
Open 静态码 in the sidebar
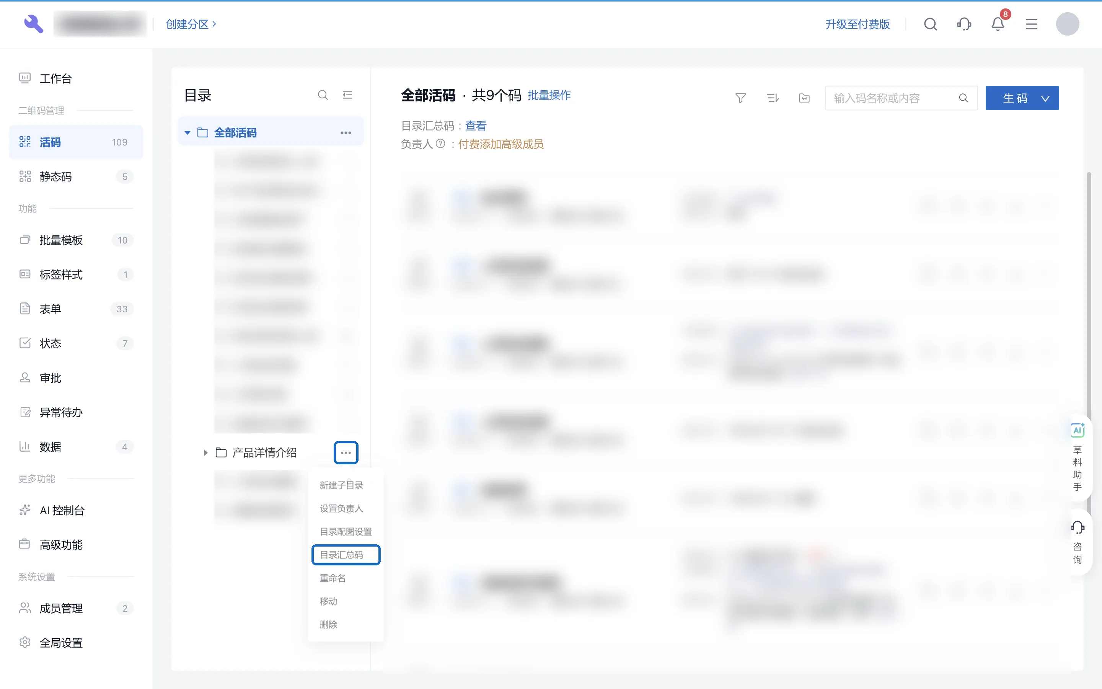tap(76, 176)
